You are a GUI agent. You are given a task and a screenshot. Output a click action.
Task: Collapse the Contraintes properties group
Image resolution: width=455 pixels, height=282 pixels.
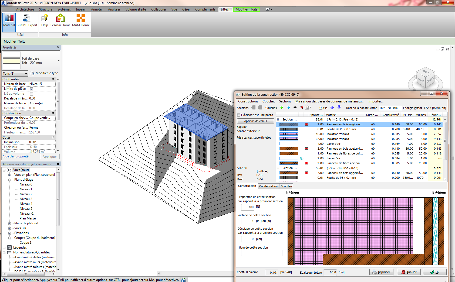[x=53, y=79]
